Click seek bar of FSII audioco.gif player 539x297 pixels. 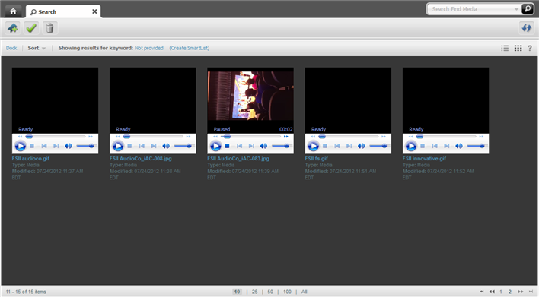tap(55, 137)
